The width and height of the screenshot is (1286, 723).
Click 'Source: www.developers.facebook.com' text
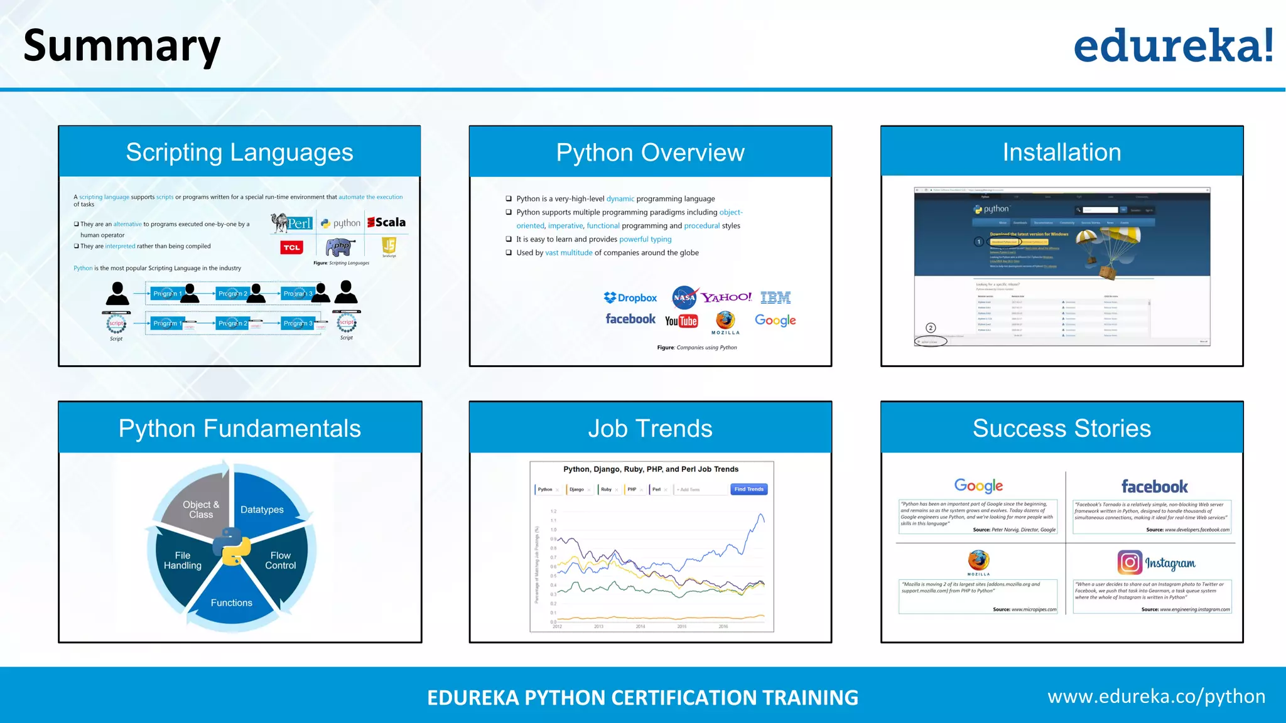pos(1188,530)
